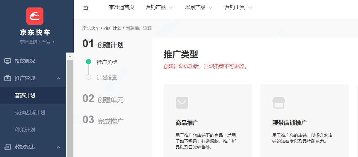
Task: Click the 01 创建计划 step heading
Action: point(103,44)
